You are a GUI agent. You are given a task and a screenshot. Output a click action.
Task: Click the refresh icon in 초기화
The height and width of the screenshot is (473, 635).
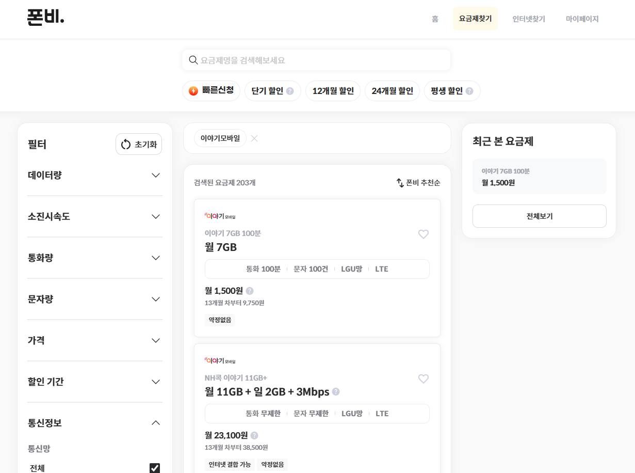[126, 144]
